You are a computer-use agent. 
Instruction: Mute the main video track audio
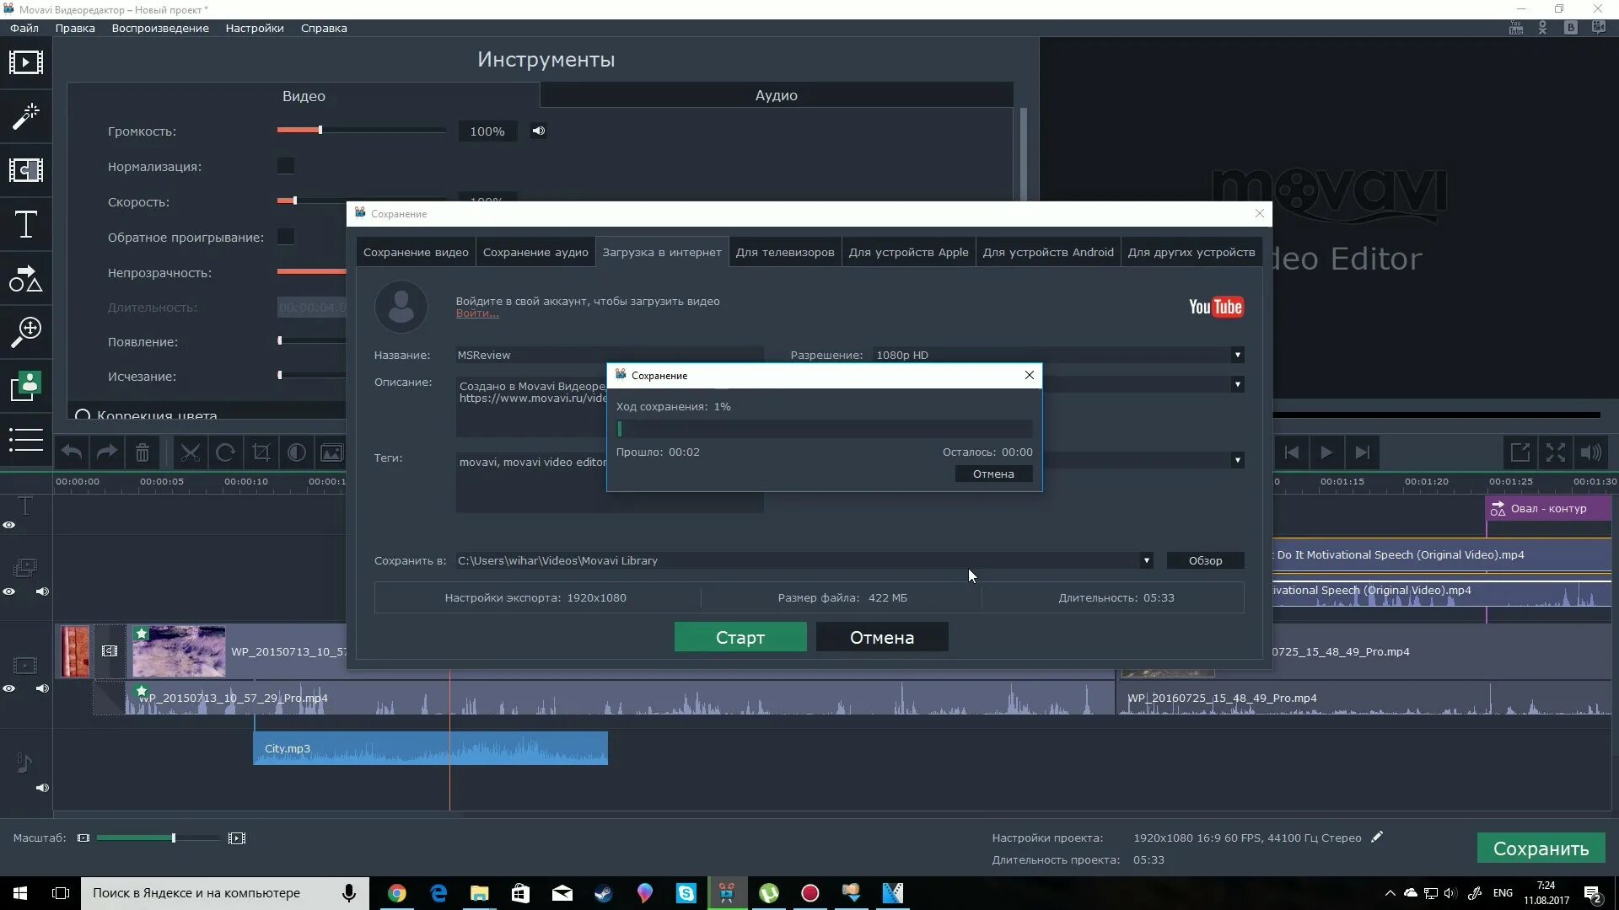42,688
